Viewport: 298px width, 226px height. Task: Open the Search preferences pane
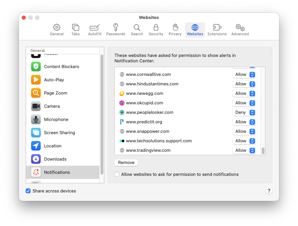tap(137, 30)
